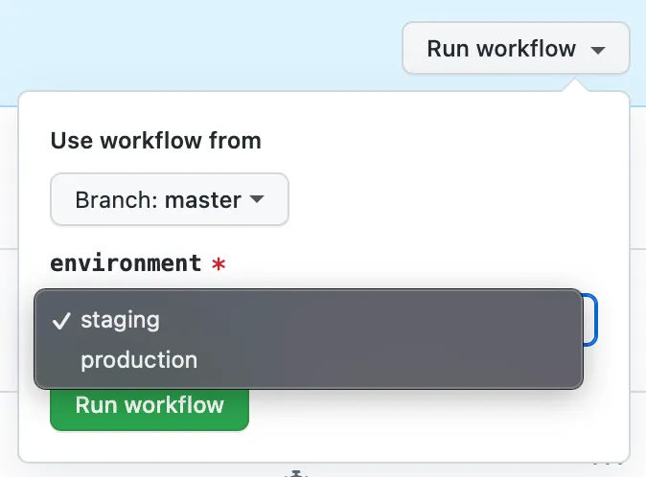The image size is (646, 477).
Task: Click the popover's pointer arrow under Run workflow
Action: tap(573, 85)
